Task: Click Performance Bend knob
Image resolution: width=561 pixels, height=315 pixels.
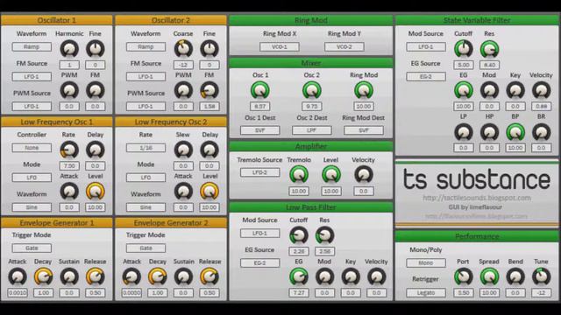Action: click(x=515, y=277)
